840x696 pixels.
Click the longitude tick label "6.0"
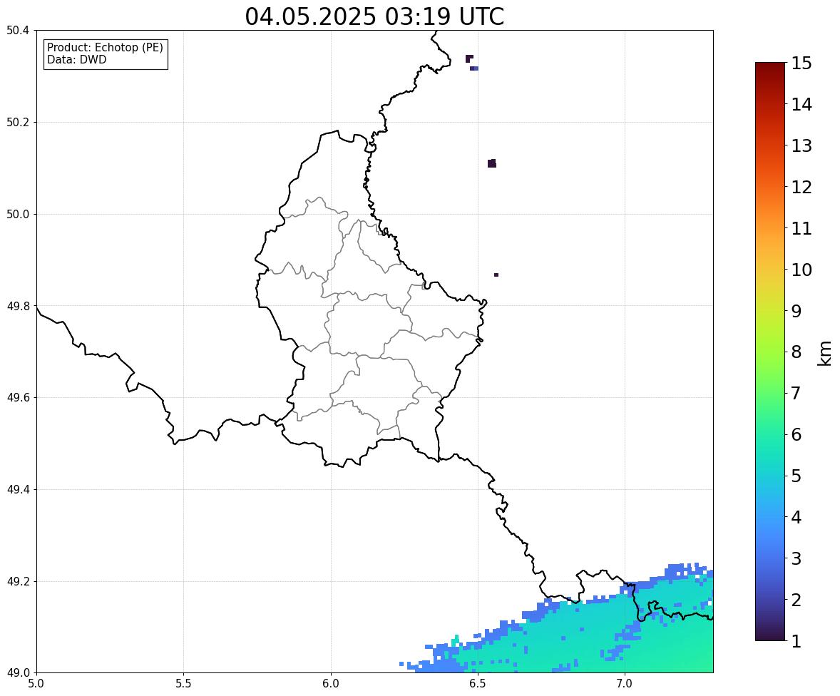tap(331, 684)
